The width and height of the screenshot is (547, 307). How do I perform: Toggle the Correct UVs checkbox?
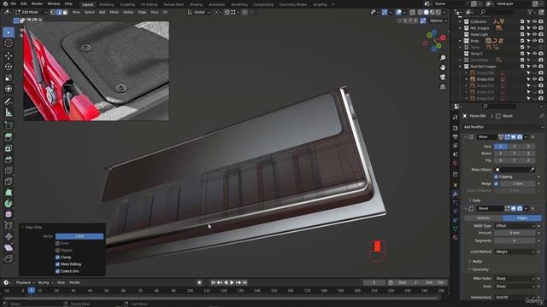click(57, 271)
